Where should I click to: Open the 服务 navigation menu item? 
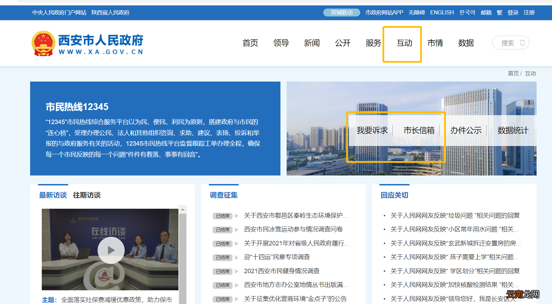click(374, 43)
